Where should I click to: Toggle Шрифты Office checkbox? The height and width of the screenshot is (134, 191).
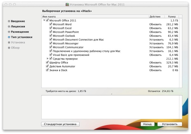(47, 62)
